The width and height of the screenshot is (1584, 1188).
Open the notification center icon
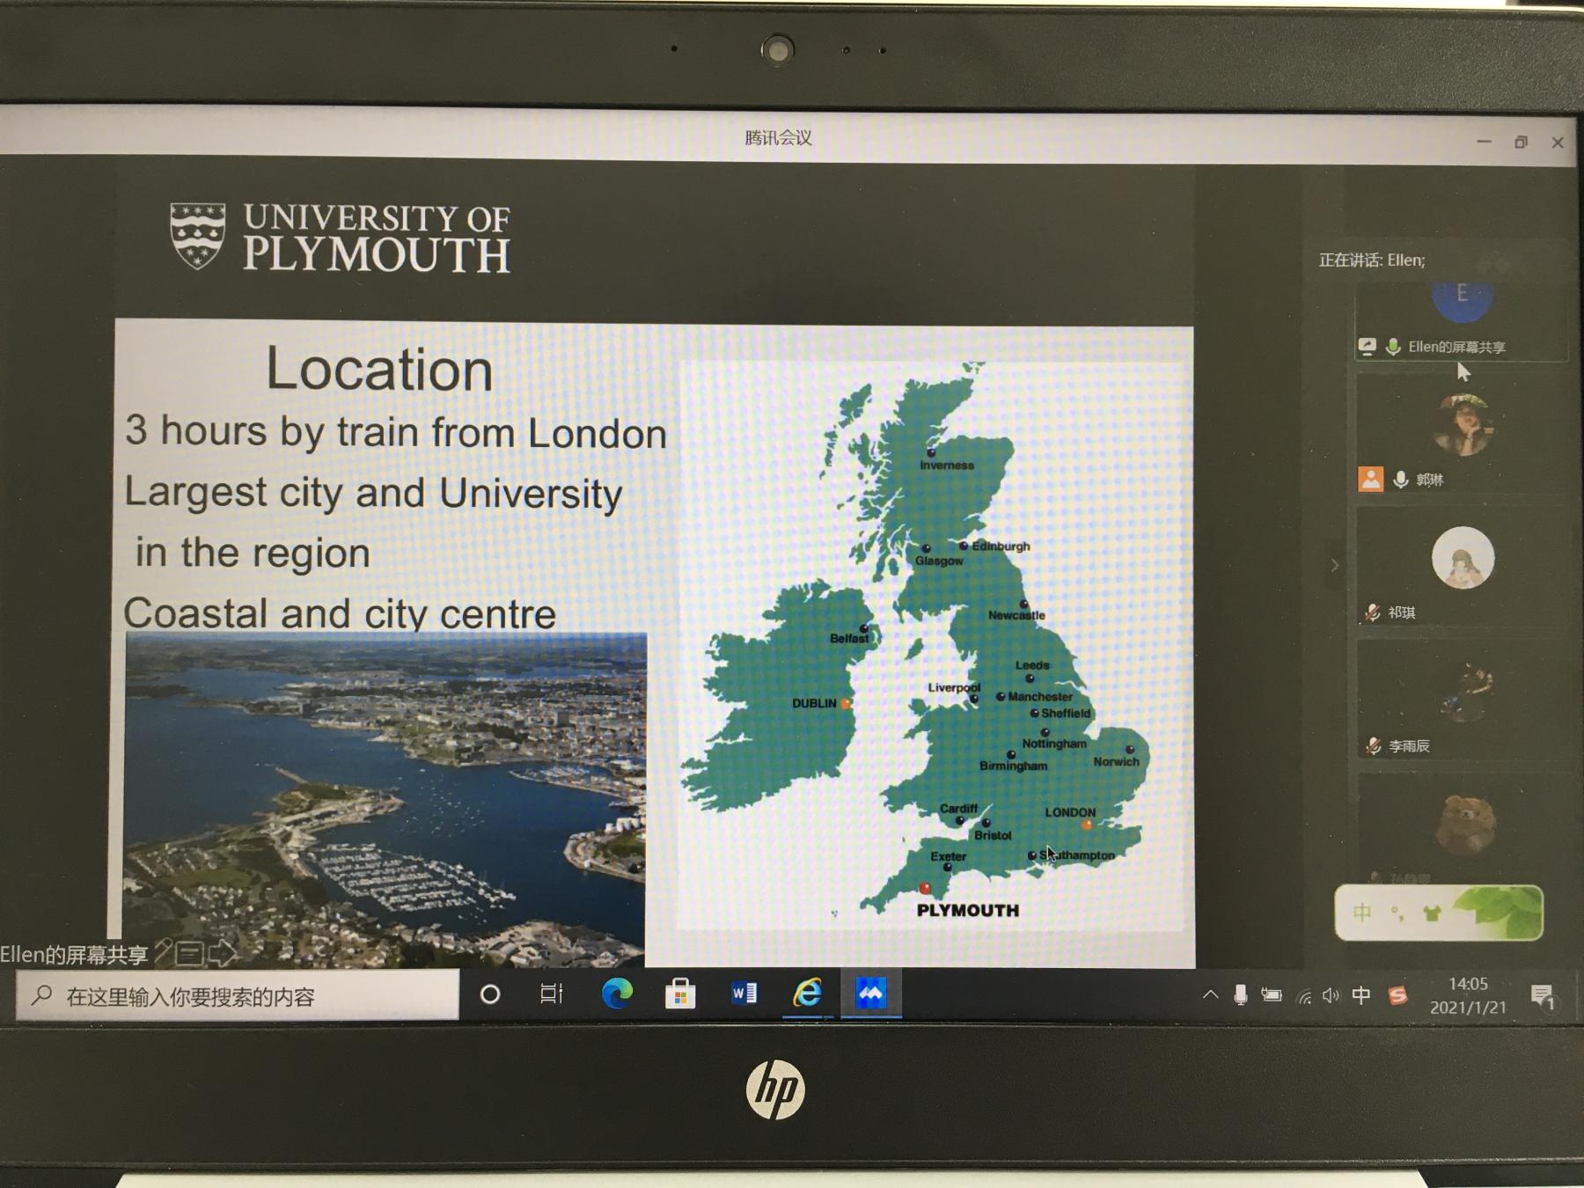point(1542,996)
